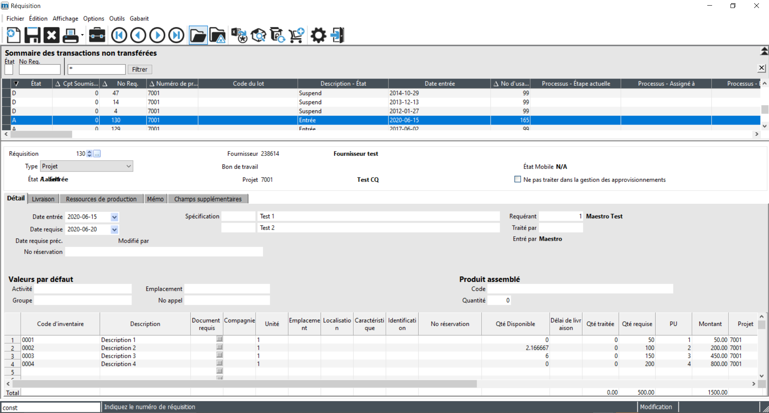Click the No réservation input field
Screen dimensions: 769x413
[164, 252]
